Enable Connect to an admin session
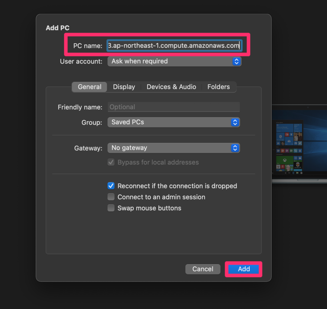Screen dimensions: 327x309 (x=111, y=197)
